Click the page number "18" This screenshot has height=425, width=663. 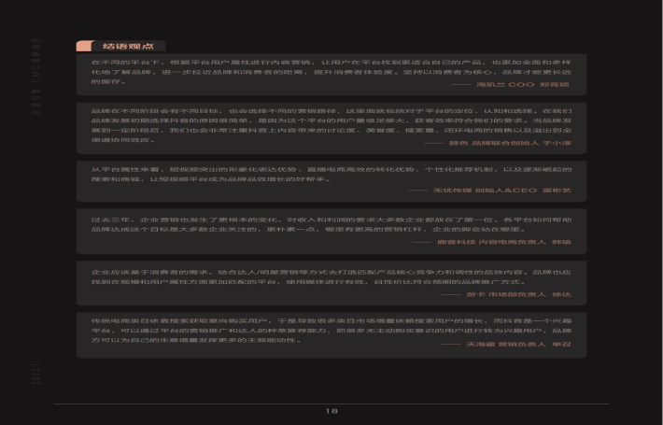(x=331, y=411)
